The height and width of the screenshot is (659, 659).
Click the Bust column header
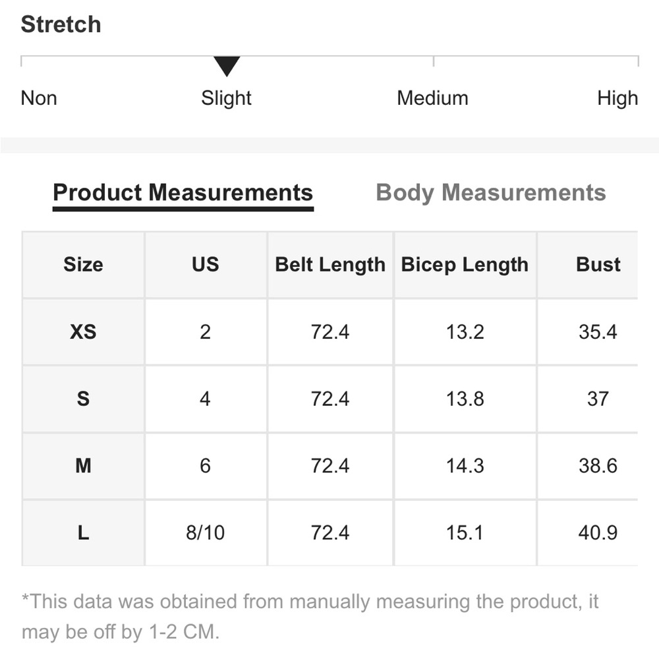click(x=598, y=264)
